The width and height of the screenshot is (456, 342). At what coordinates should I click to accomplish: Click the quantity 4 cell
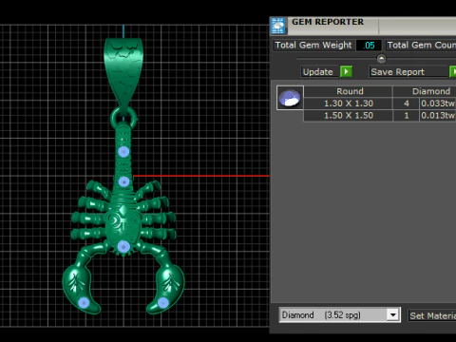tap(407, 104)
